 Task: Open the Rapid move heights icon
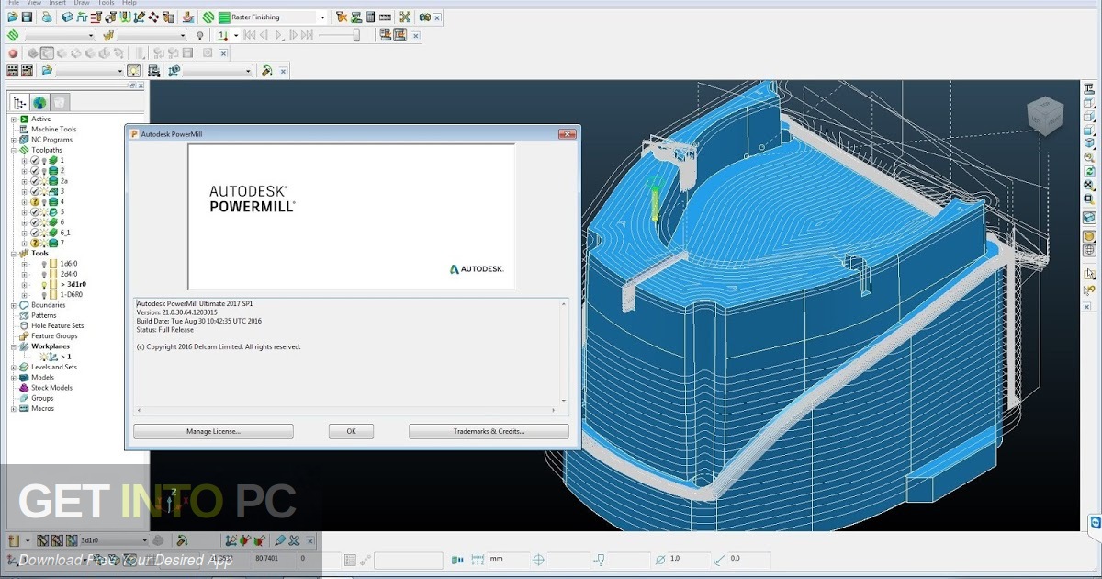click(x=82, y=17)
